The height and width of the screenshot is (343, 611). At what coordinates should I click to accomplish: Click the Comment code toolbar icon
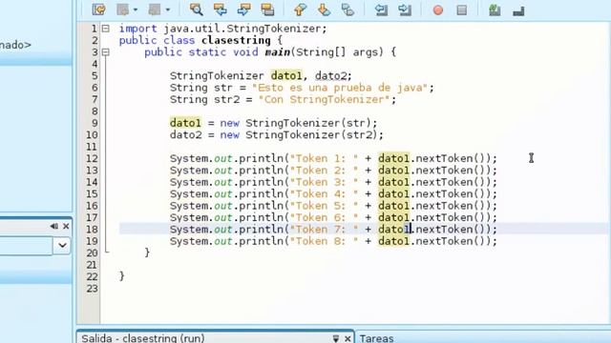click(x=495, y=10)
